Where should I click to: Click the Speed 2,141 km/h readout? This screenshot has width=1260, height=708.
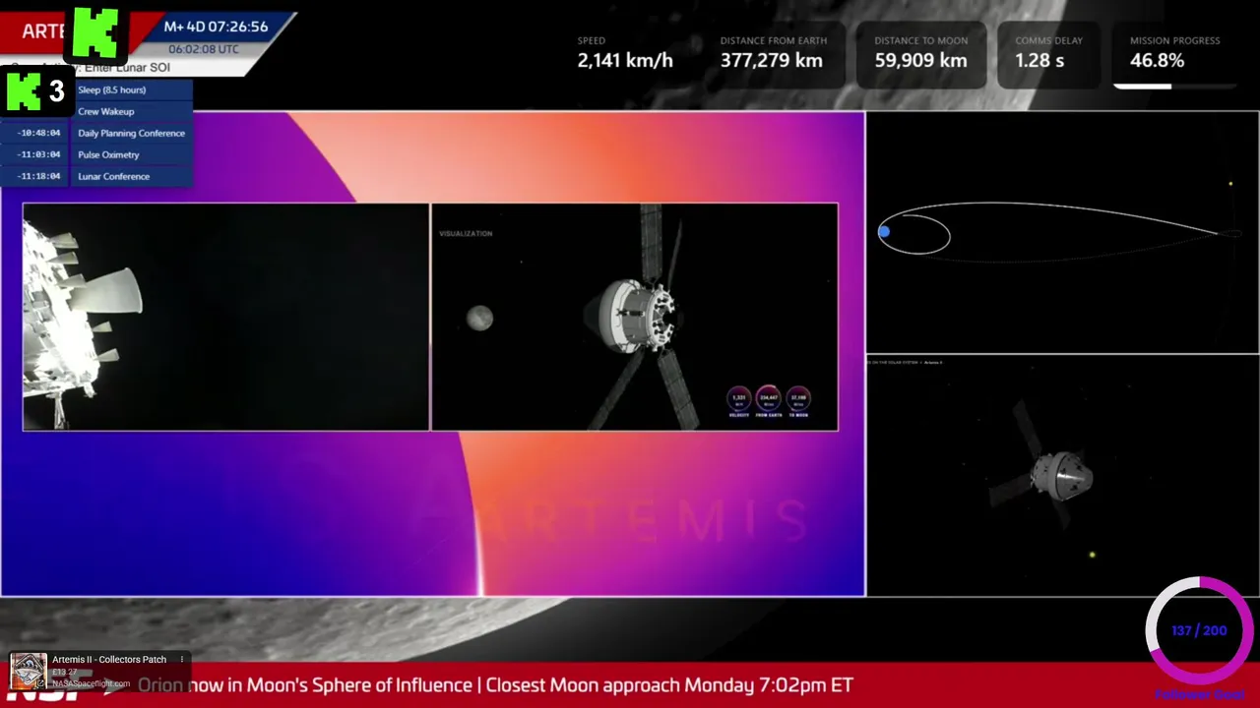(x=625, y=54)
